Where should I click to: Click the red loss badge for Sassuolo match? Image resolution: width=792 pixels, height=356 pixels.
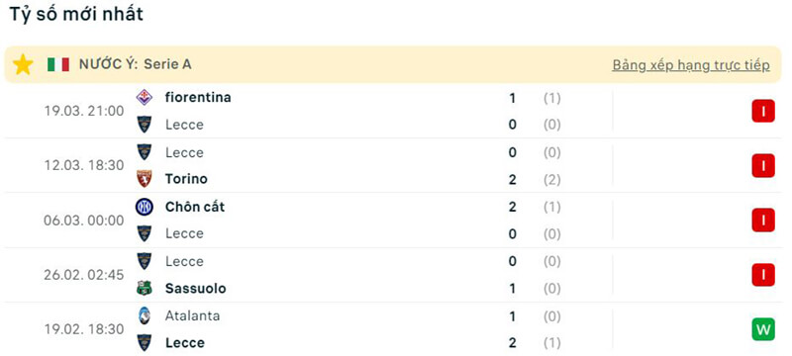(x=763, y=275)
